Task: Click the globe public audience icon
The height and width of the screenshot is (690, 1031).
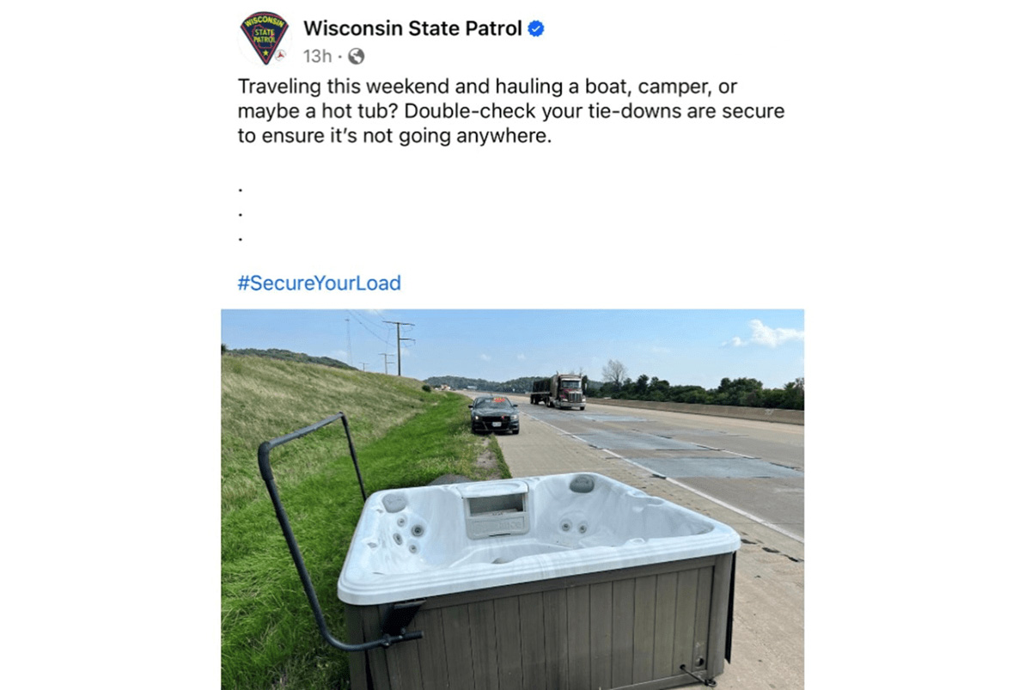Action: pos(356,57)
